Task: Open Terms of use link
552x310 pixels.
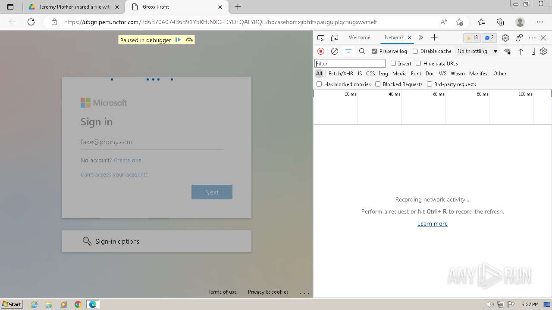Action: coord(223,291)
